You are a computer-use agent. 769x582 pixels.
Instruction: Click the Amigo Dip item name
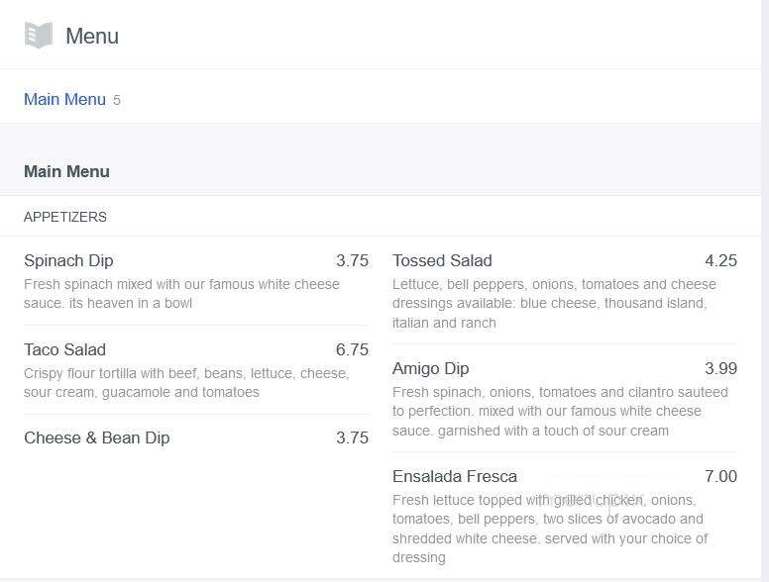click(x=431, y=368)
